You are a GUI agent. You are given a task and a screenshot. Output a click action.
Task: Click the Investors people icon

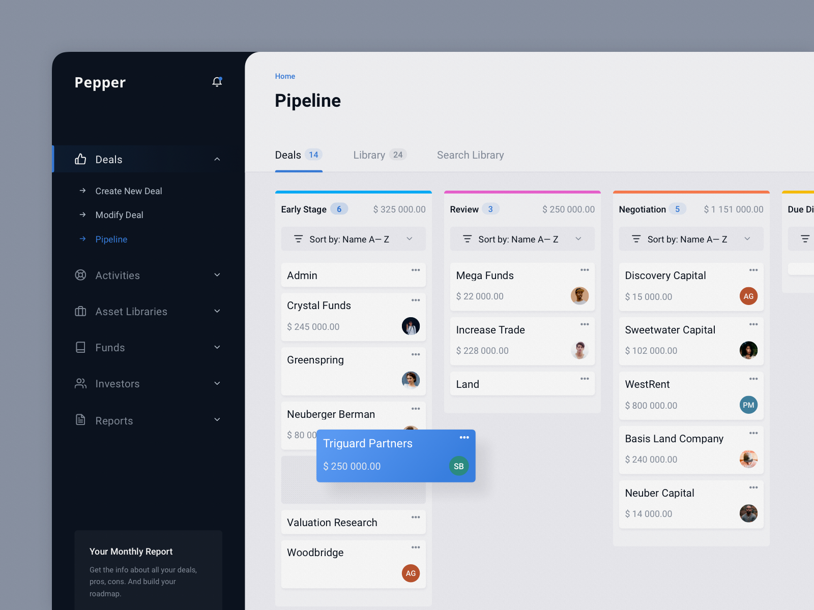pyautogui.click(x=80, y=383)
